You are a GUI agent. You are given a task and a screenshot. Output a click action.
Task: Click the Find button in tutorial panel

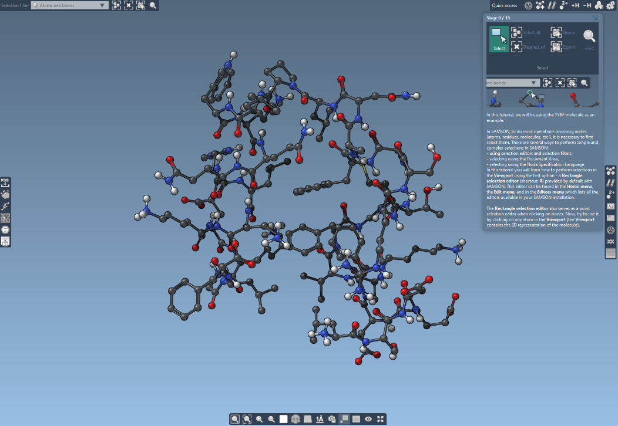(x=589, y=39)
